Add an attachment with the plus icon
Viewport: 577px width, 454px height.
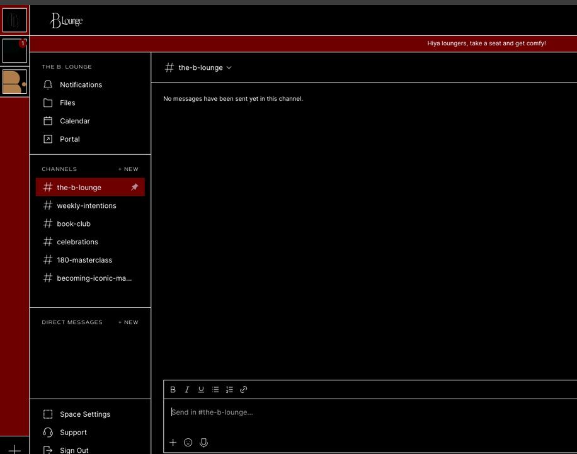[173, 442]
